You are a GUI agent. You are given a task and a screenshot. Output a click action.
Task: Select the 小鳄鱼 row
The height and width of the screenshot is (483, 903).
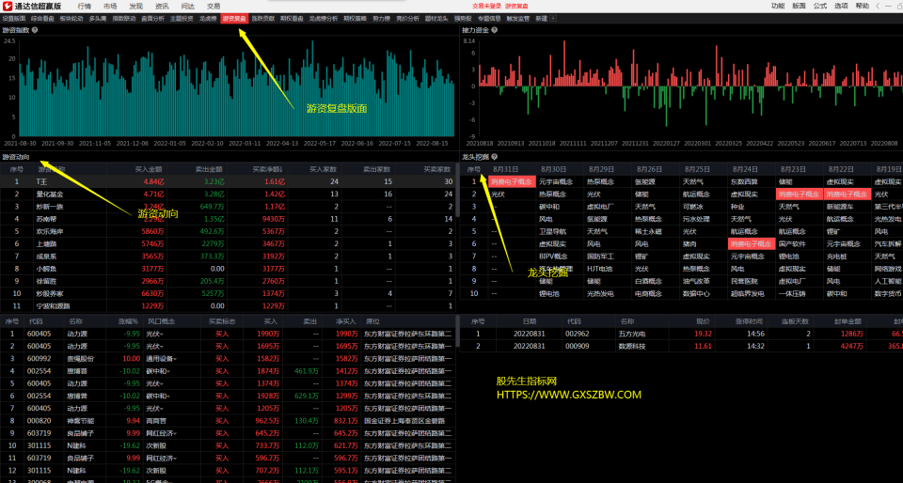(x=228, y=269)
